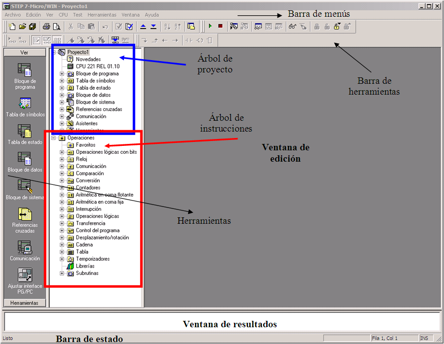The width and height of the screenshot is (444, 344).
Task: Print Proyecto1
Action: point(46,27)
